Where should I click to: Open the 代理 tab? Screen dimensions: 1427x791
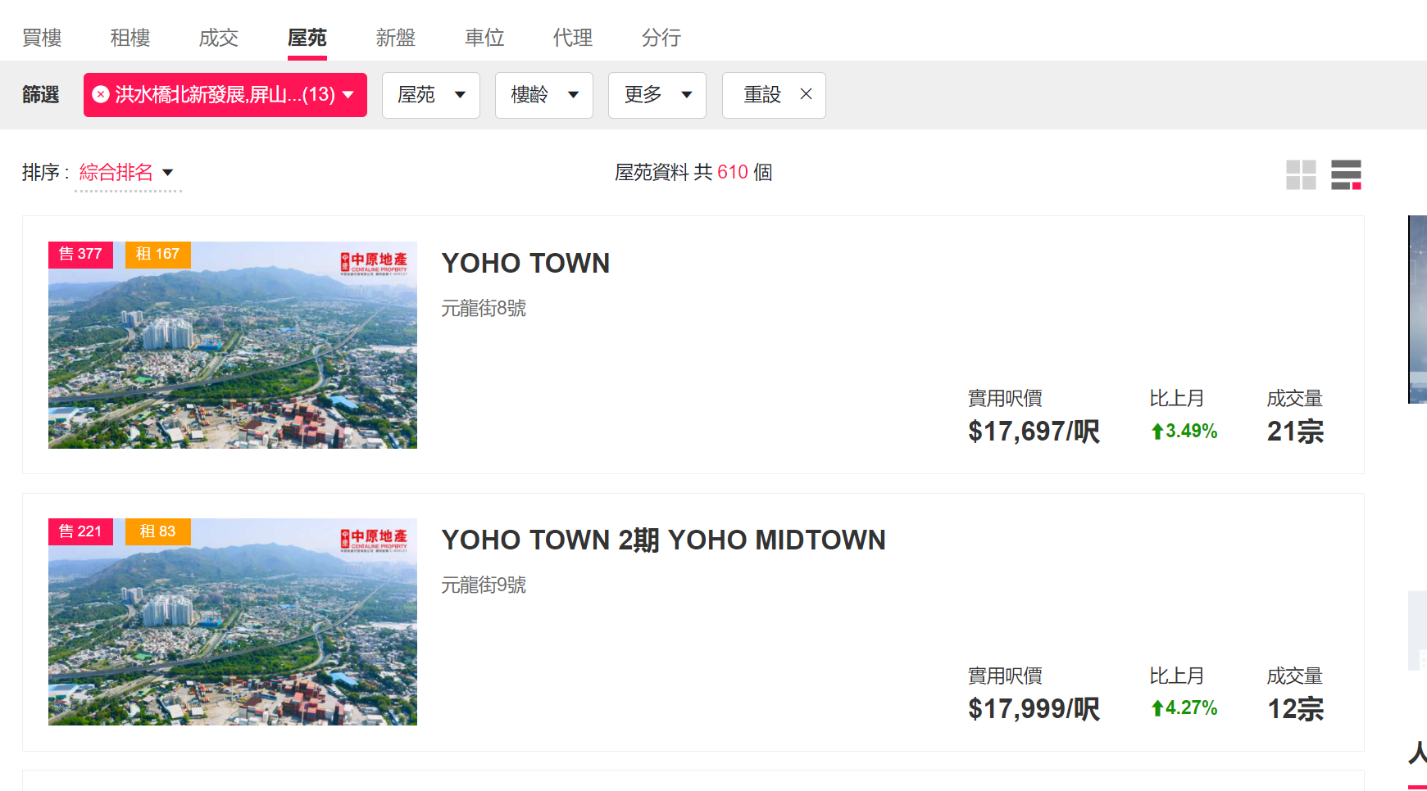point(573,38)
